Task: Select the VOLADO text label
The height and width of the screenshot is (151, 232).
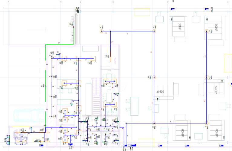Action: click(x=115, y=61)
